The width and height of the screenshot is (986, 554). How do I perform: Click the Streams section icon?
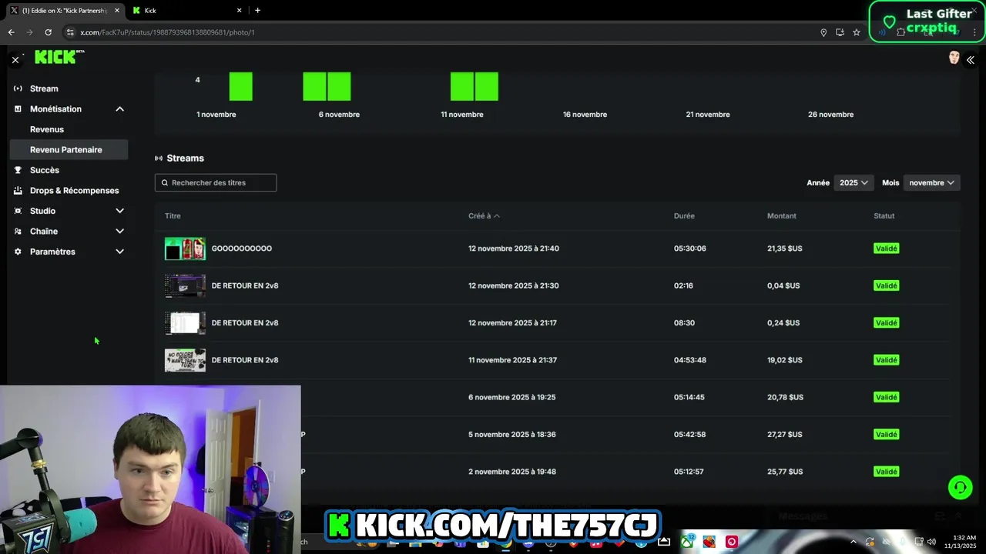pyautogui.click(x=159, y=158)
